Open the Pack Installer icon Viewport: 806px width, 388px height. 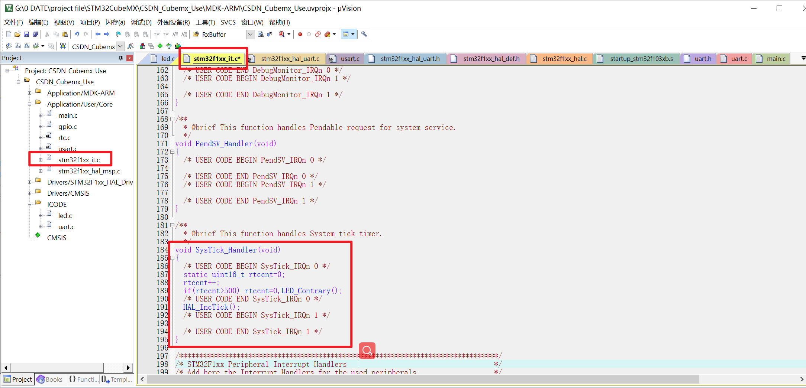178,46
